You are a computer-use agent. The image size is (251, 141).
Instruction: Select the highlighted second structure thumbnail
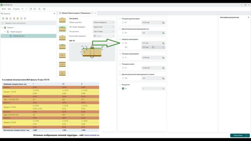[x=62, y=29]
